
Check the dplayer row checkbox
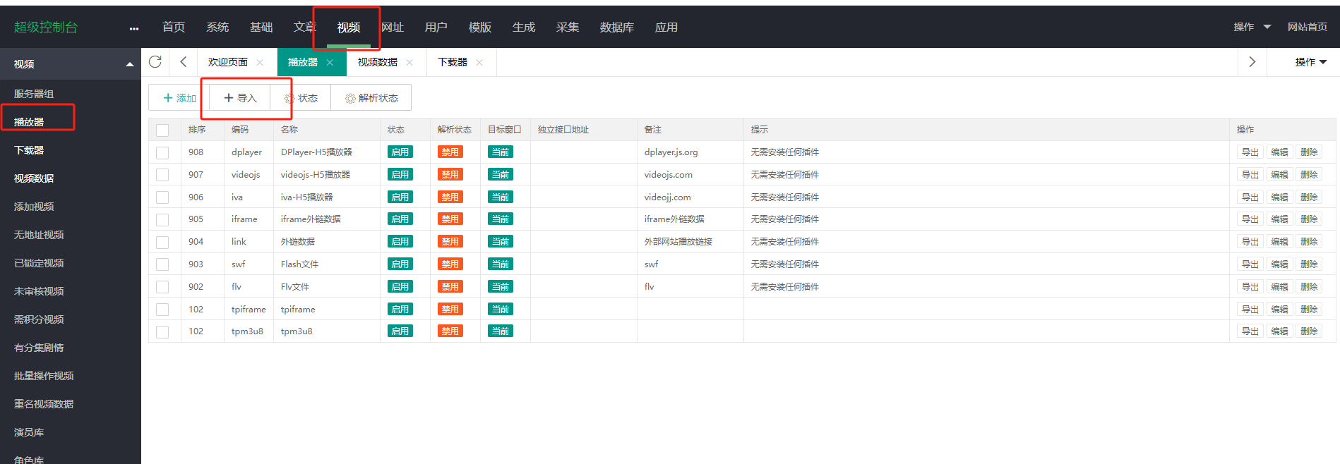tap(162, 152)
